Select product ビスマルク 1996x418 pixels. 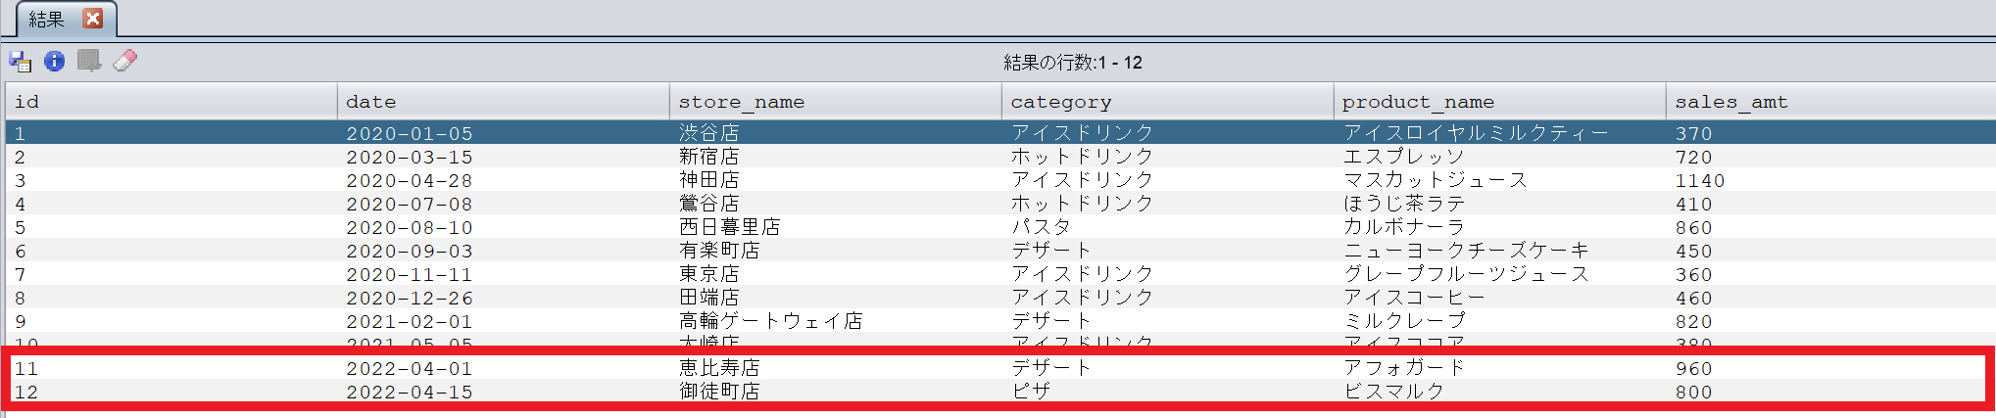point(1394,392)
